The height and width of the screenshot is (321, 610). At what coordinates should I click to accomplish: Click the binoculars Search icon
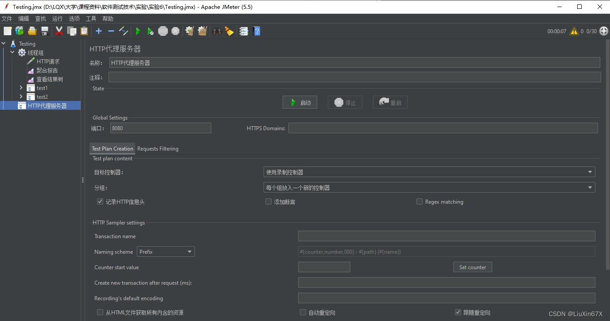click(217, 31)
